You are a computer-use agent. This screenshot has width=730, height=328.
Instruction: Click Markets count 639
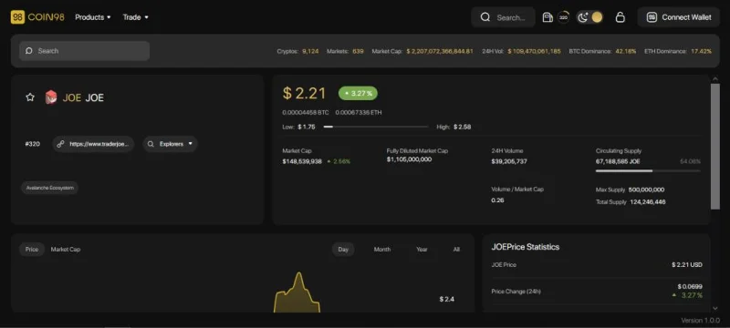click(x=358, y=51)
